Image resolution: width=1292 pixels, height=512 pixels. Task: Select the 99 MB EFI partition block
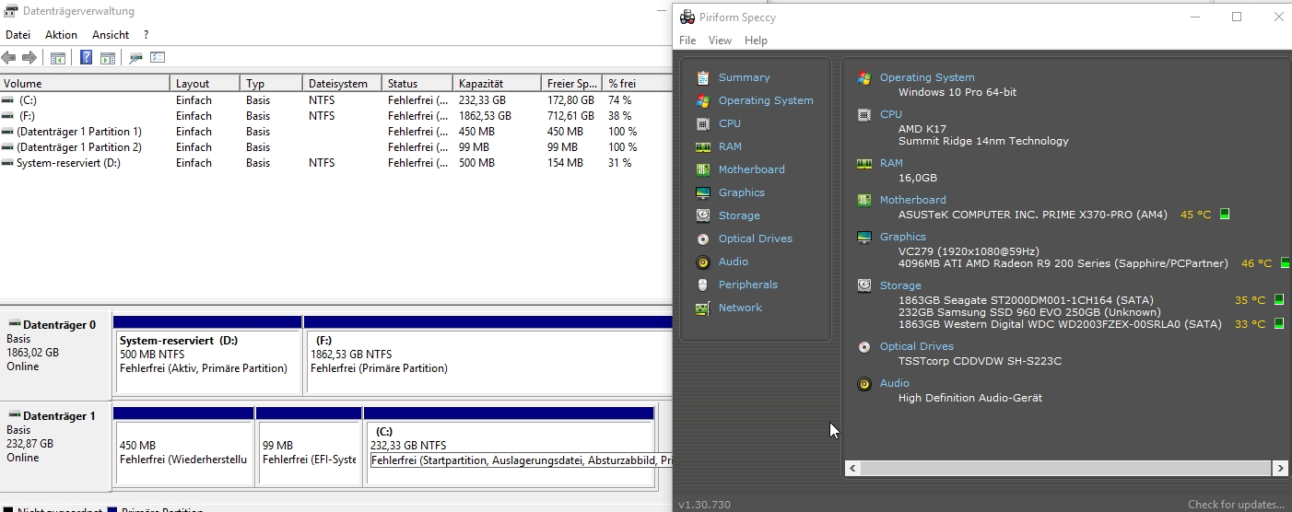point(309,447)
